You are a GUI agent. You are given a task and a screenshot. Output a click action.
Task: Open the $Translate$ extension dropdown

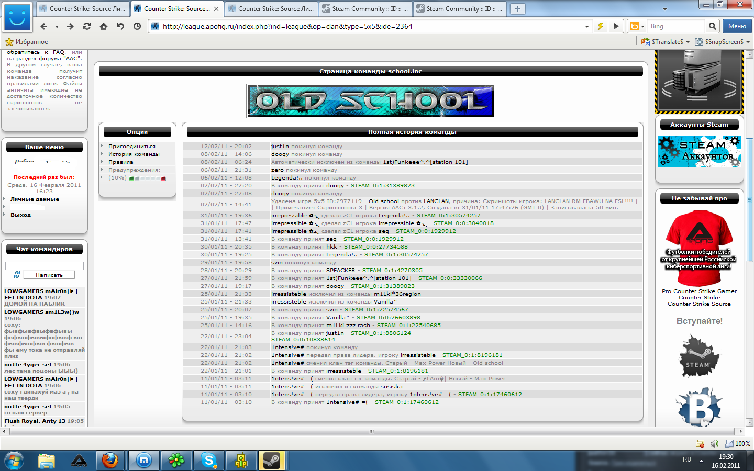689,42
